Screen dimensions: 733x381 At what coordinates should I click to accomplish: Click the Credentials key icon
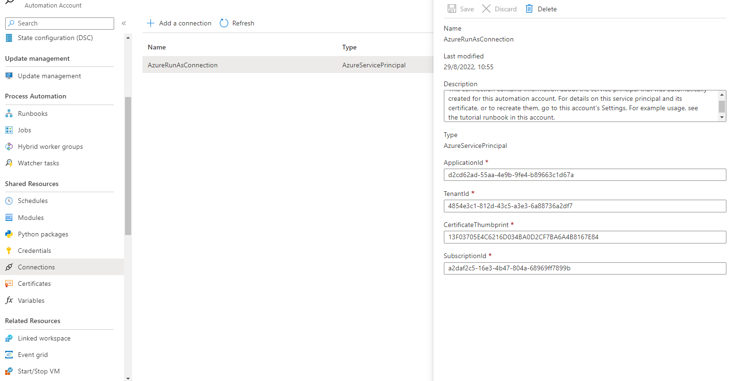tap(9, 251)
